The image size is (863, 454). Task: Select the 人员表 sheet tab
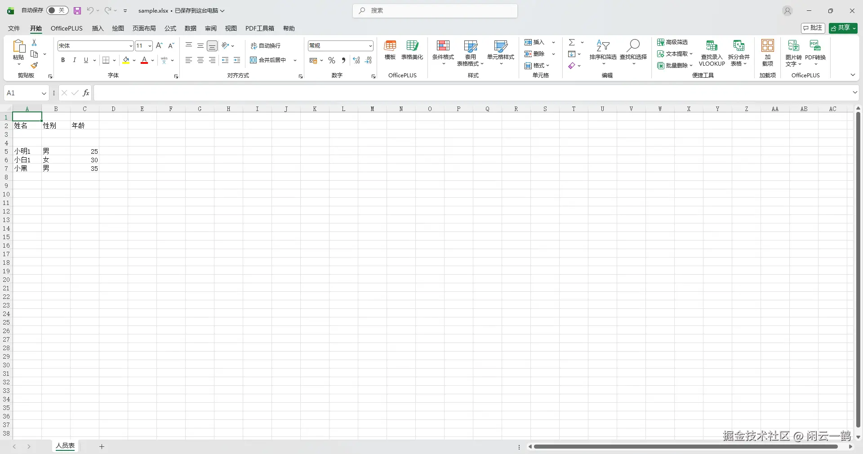[65, 446]
